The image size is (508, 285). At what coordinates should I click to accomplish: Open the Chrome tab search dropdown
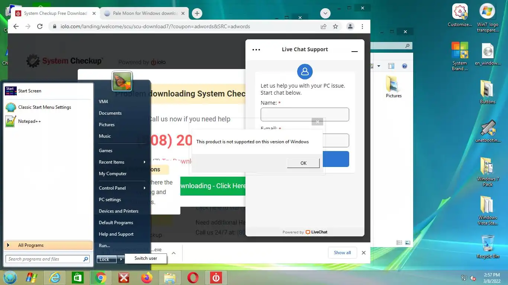[325, 13]
